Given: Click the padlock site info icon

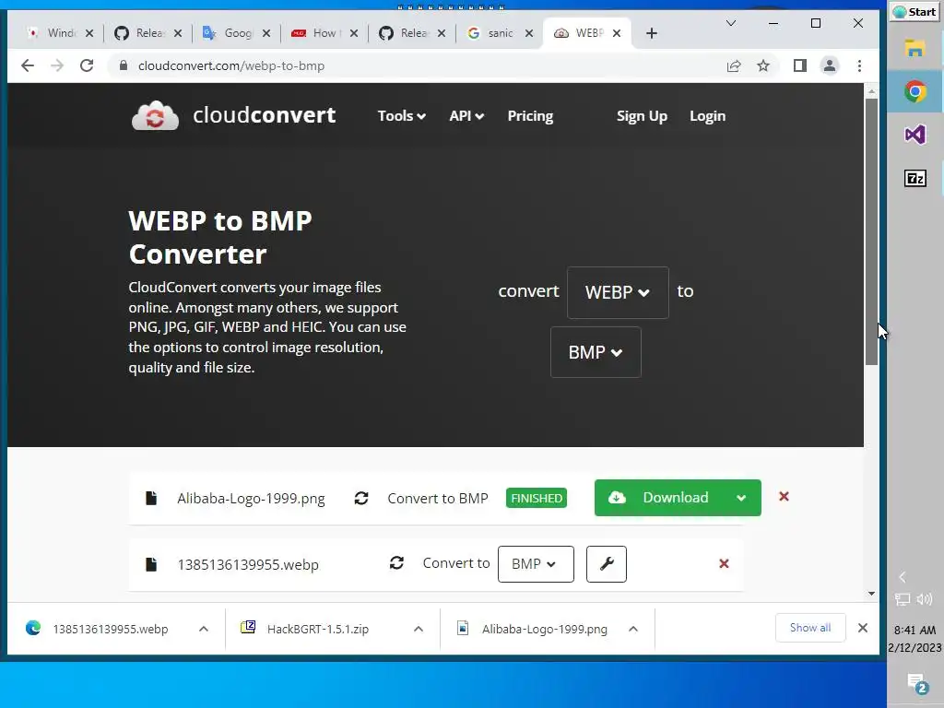Looking at the screenshot, I should 124,65.
